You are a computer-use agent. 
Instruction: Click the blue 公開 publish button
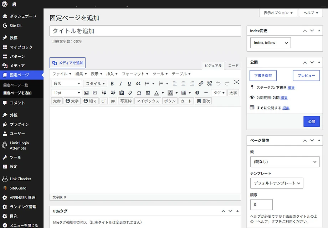click(312, 121)
